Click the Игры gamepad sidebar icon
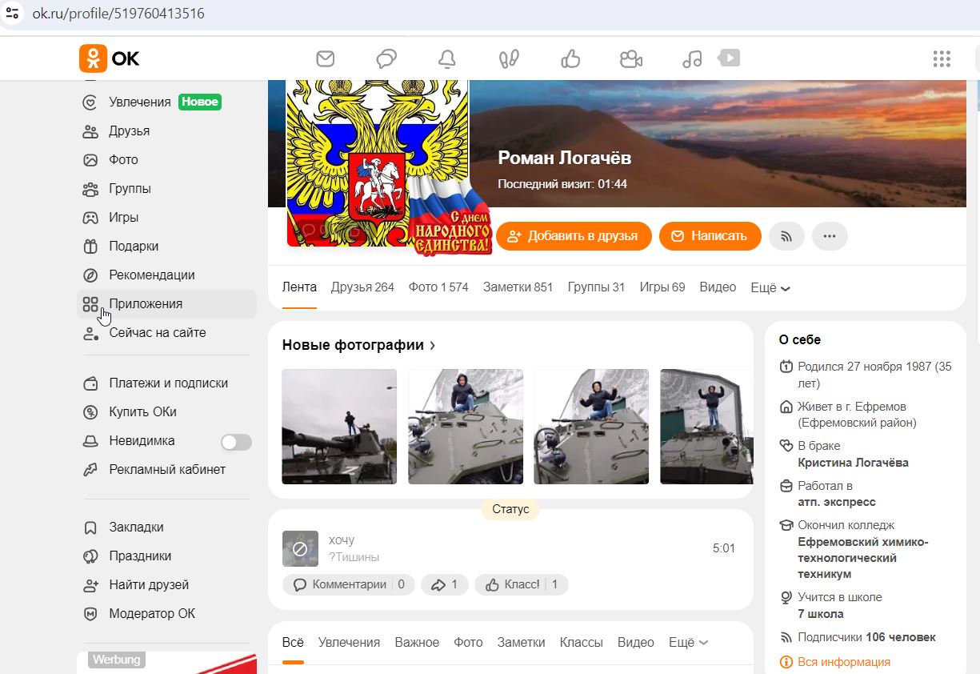Screen dimensions: 980x674 [91, 218]
